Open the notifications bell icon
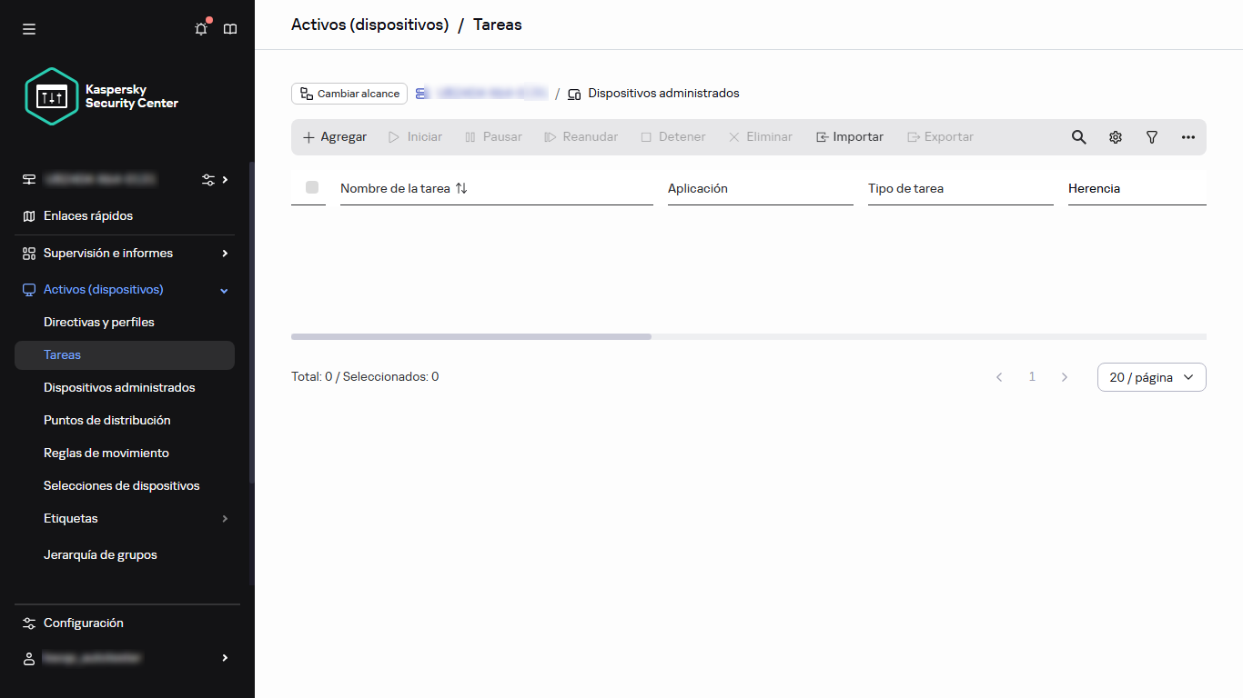Screen dimensions: 1243x698 (x=201, y=29)
